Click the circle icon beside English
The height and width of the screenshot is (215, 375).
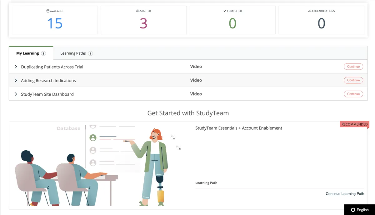coord(353,210)
